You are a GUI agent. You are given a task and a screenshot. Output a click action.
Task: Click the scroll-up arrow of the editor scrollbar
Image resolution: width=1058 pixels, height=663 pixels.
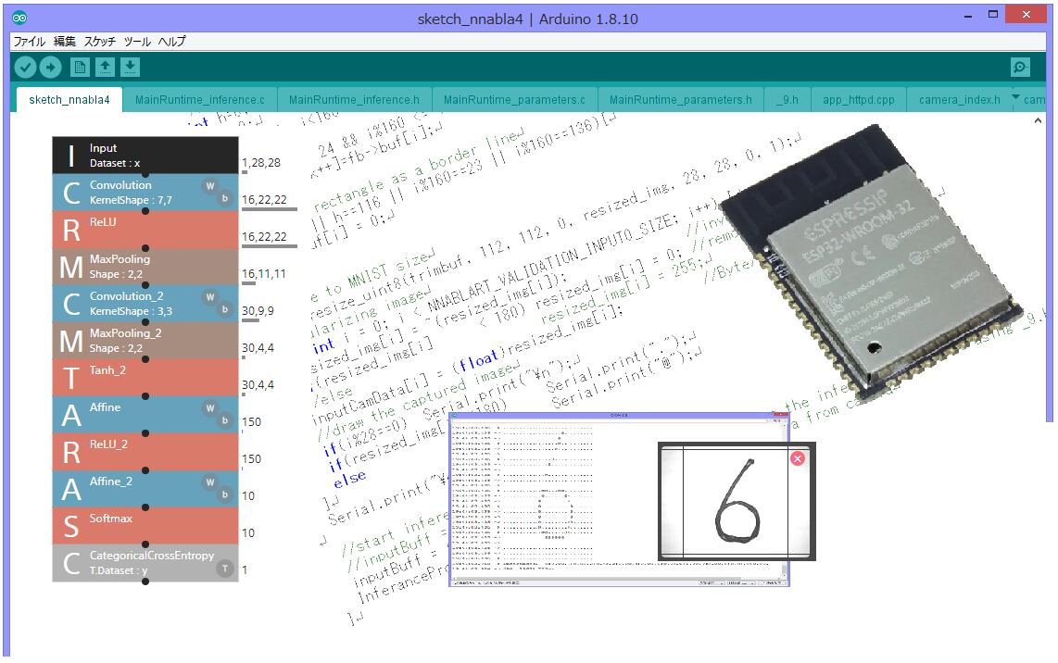(x=1038, y=120)
